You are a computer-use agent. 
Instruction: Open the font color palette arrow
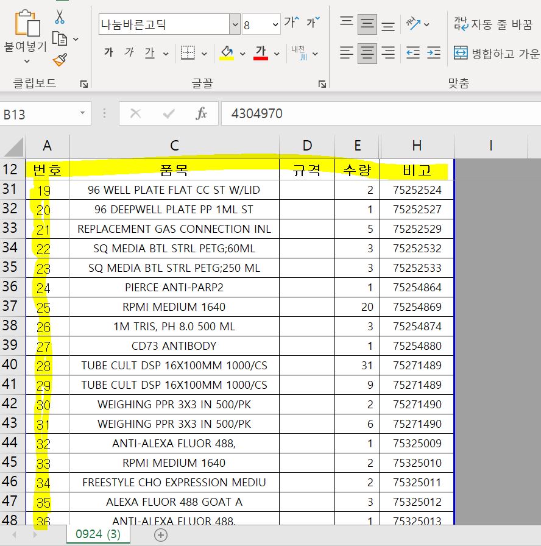tap(277, 54)
